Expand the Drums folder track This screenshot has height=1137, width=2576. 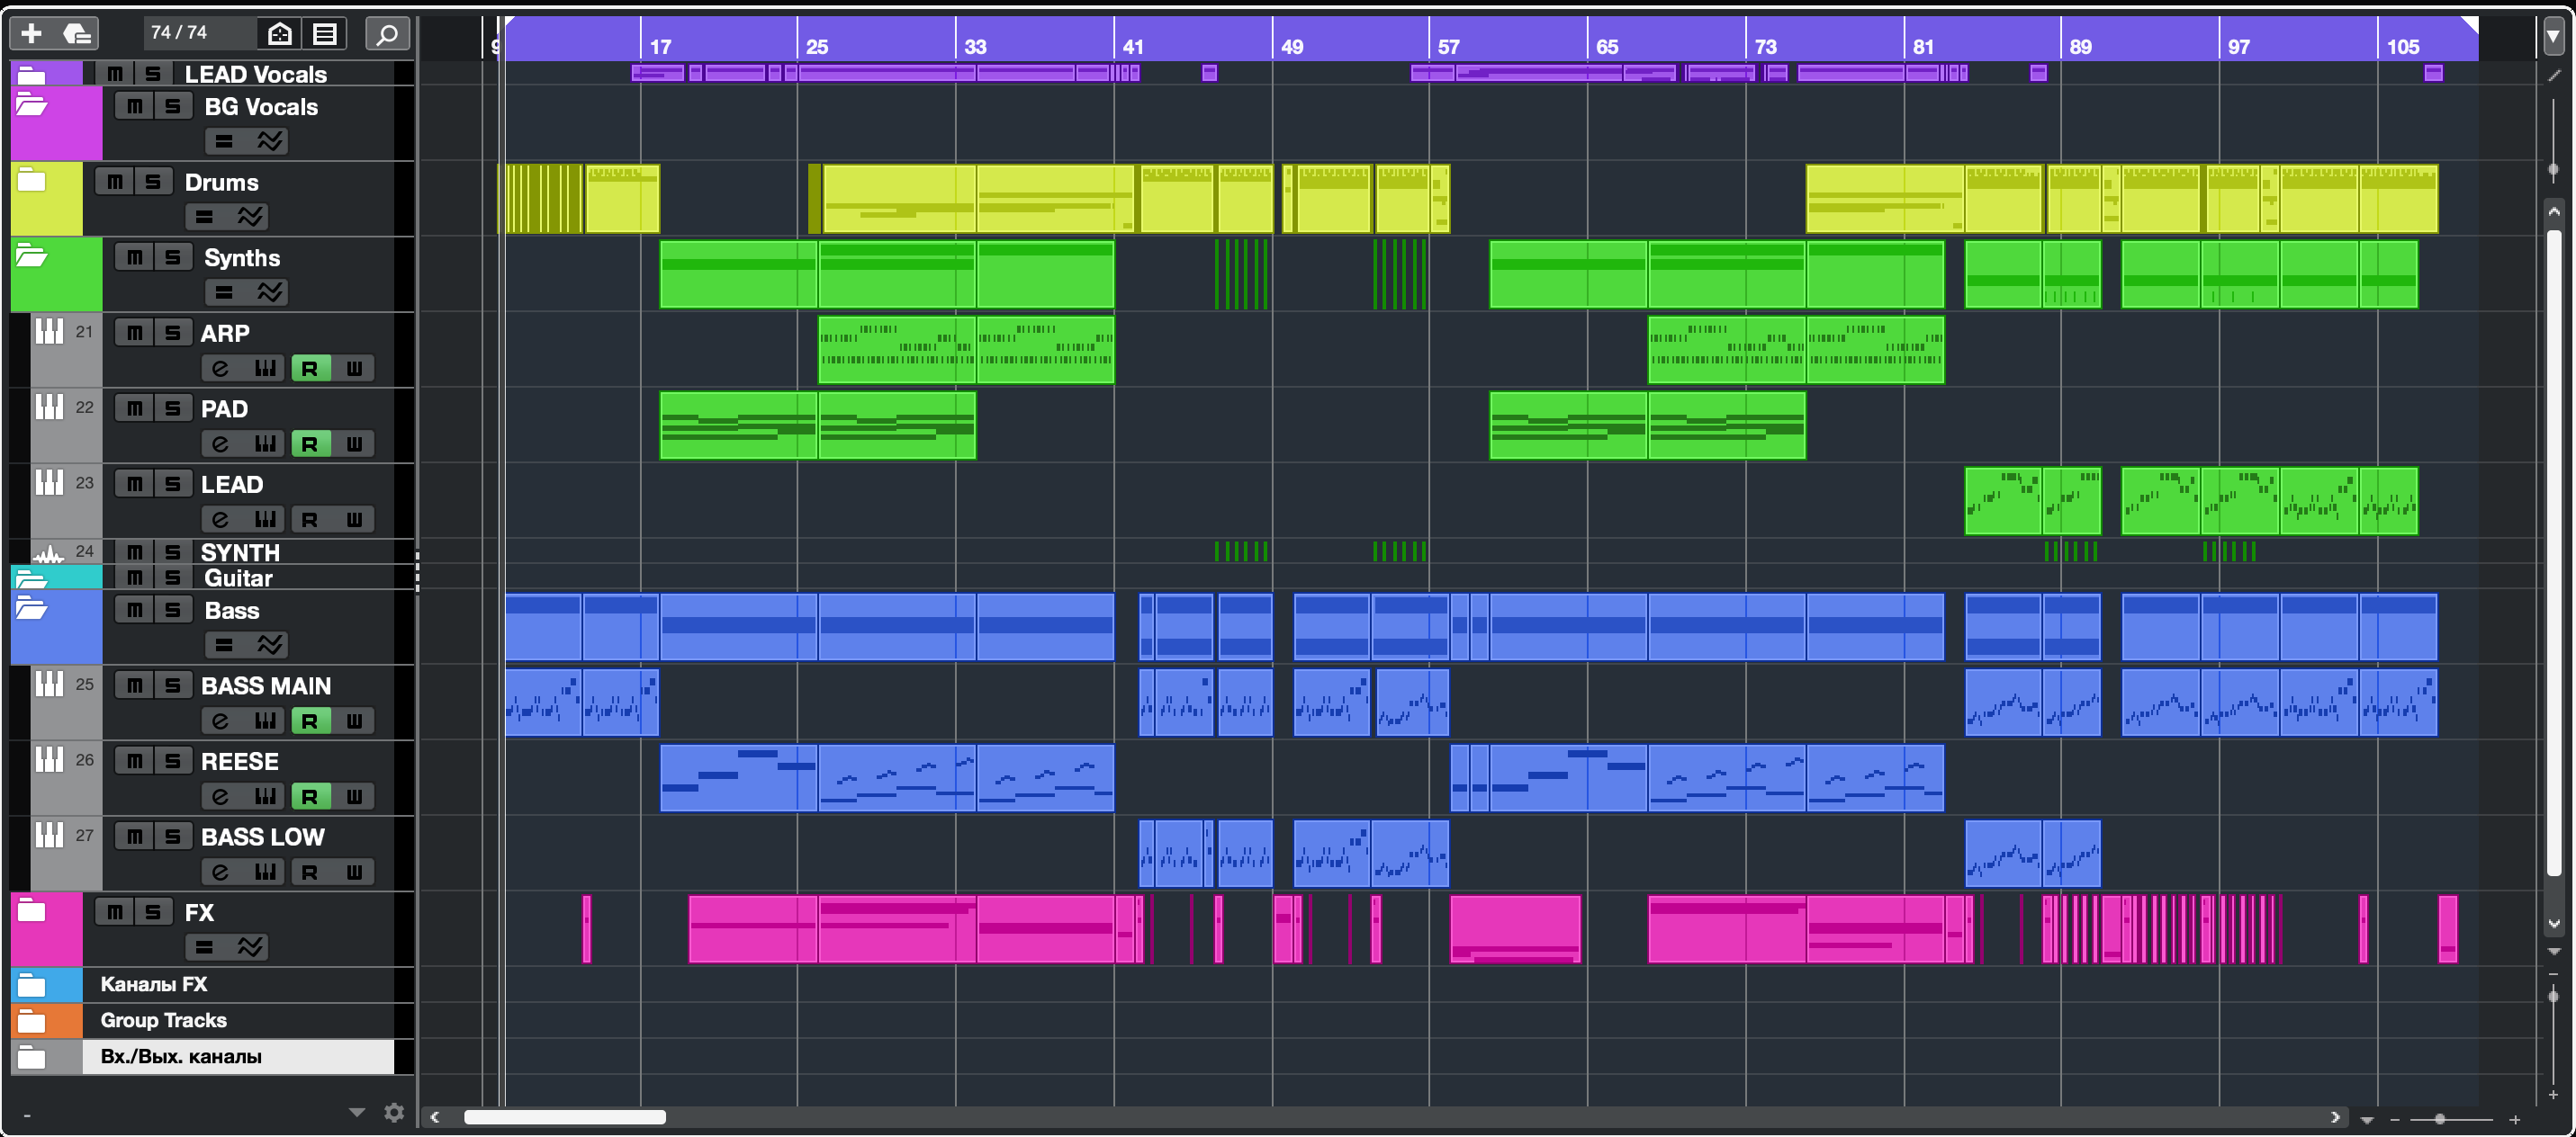pyautogui.click(x=31, y=181)
